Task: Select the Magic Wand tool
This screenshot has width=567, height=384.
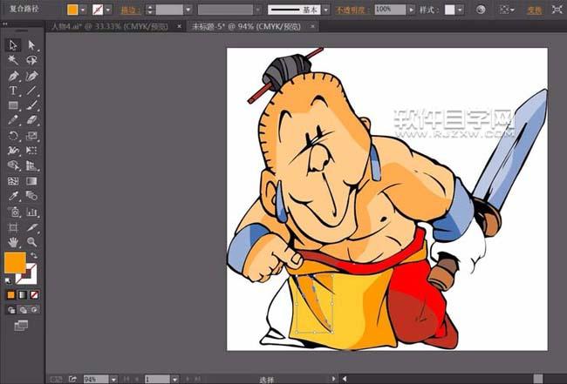Action: click(13, 60)
